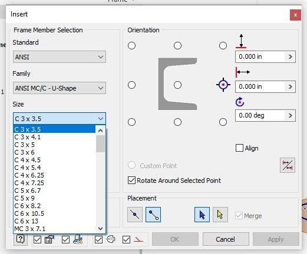
Task: Toggle Rotate Around Selected Point checkbox
Action: (x=131, y=181)
